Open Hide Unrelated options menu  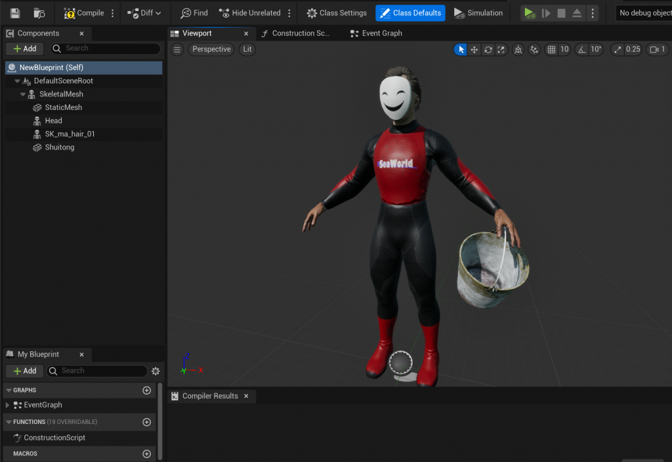[x=289, y=13]
